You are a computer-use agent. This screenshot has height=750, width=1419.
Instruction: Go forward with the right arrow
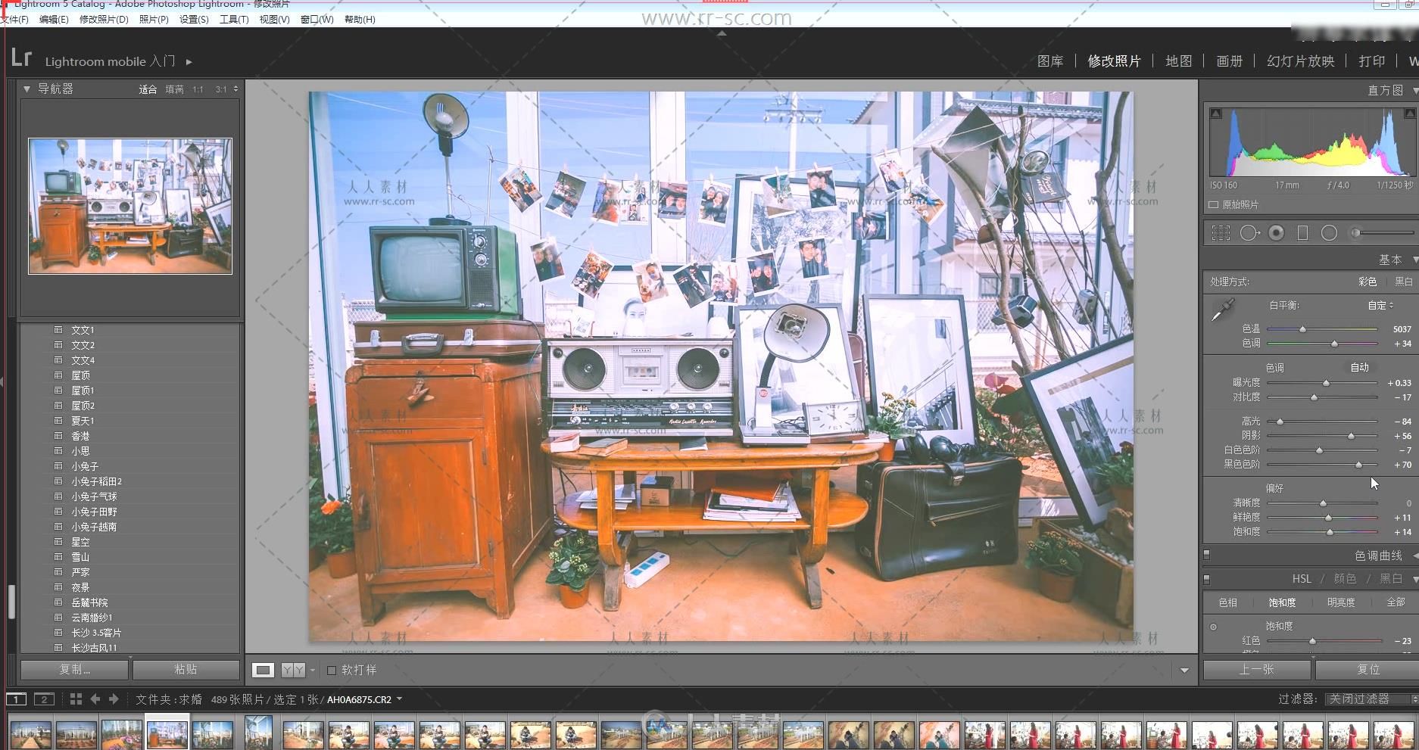pyautogui.click(x=114, y=699)
